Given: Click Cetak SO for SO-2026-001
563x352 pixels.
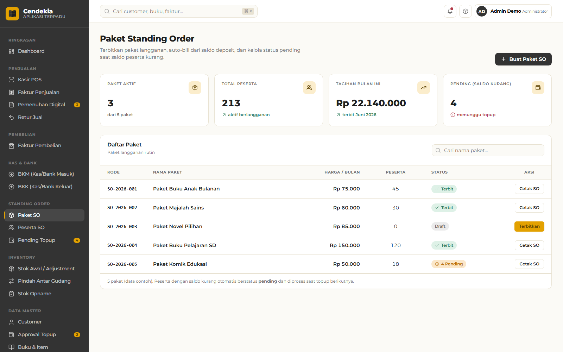Looking at the screenshot, I should click(x=529, y=189).
